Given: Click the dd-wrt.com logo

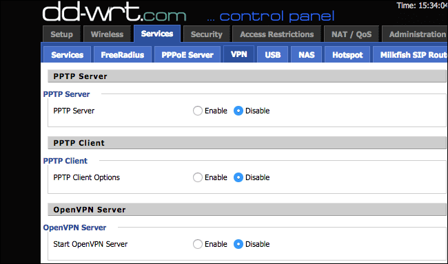Looking at the screenshot, I should pos(114,12).
